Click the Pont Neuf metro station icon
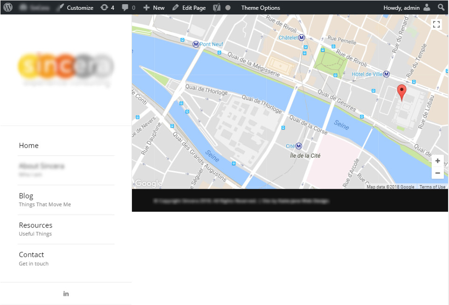The height and width of the screenshot is (305, 449). pos(196,44)
